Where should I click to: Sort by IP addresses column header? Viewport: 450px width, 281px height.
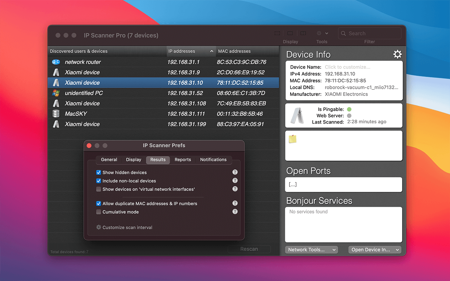coord(191,51)
